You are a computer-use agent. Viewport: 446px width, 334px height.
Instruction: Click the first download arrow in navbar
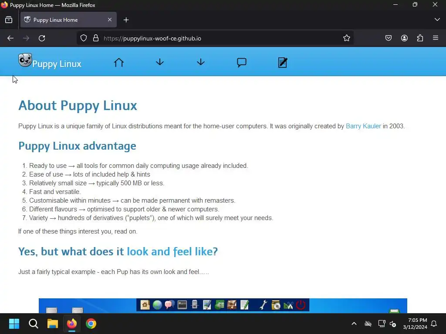pyautogui.click(x=160, y=62)
